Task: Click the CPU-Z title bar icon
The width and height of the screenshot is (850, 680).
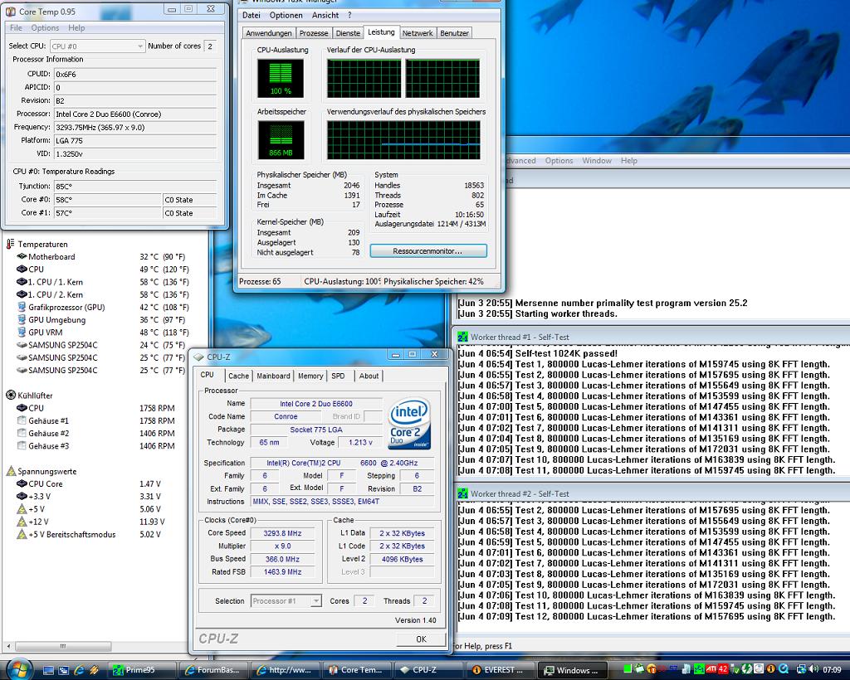Action: 198,357
